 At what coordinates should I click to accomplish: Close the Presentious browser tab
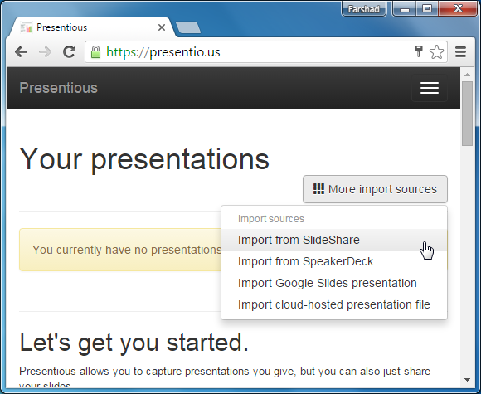162,27
